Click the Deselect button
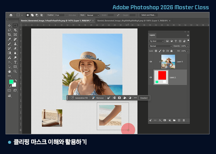Image resolution: width=216 pixels, height=154 pixels. point(144,98)
